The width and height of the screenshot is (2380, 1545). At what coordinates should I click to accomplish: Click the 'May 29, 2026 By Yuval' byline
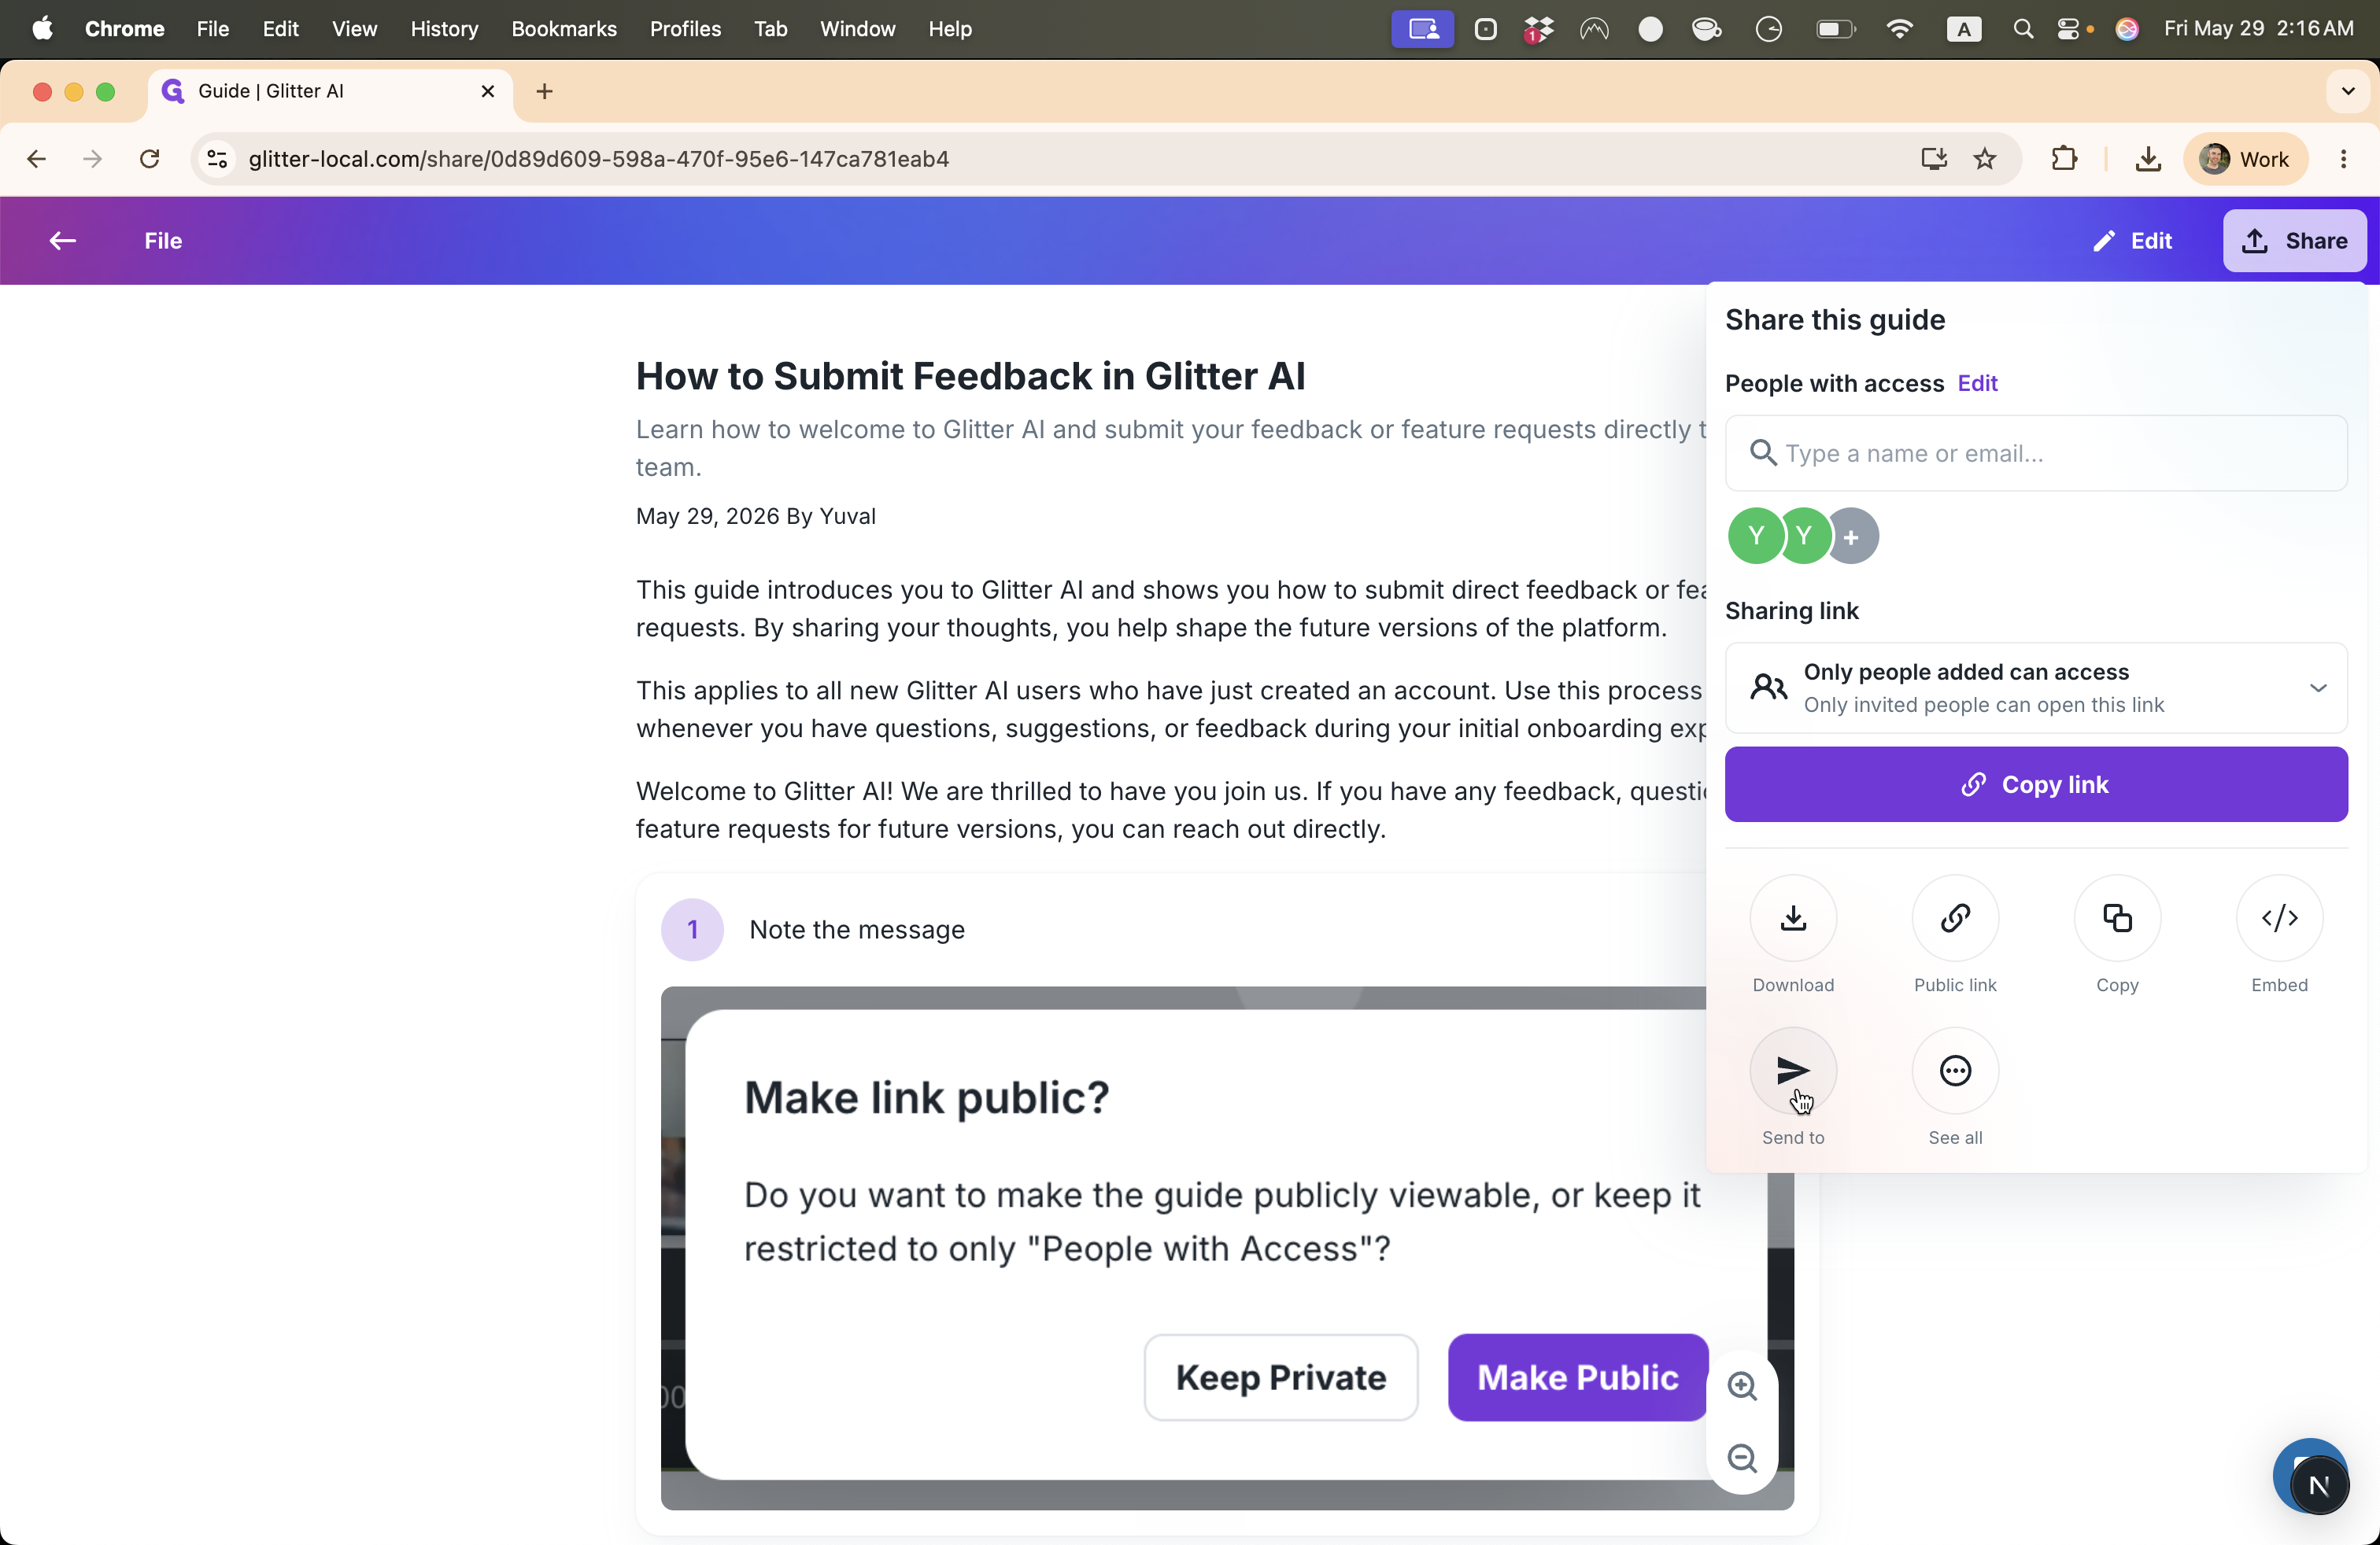click(755, 517)
